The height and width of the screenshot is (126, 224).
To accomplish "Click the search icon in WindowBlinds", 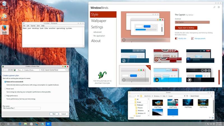I will point(215,7).
